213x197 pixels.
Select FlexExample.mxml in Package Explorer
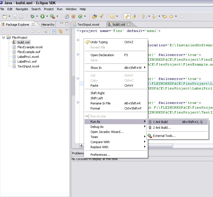pos(30,47)
